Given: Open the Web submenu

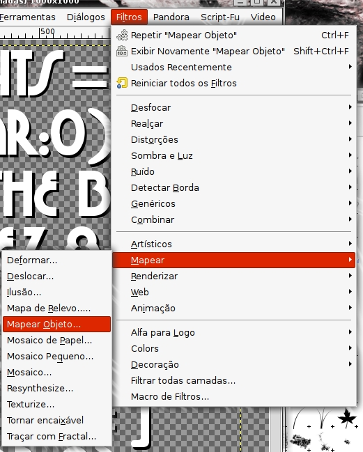Looking at the screenshot, I should 233,292.
